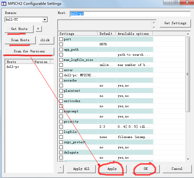Check the priority checkbox
The height and width of the screenshot is (178, 194).
coord(61,122)
